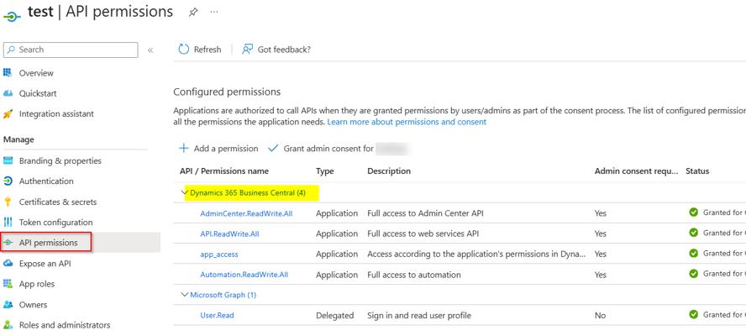
Task: Open the Overview menu item
Action: [x=36, y=73]
